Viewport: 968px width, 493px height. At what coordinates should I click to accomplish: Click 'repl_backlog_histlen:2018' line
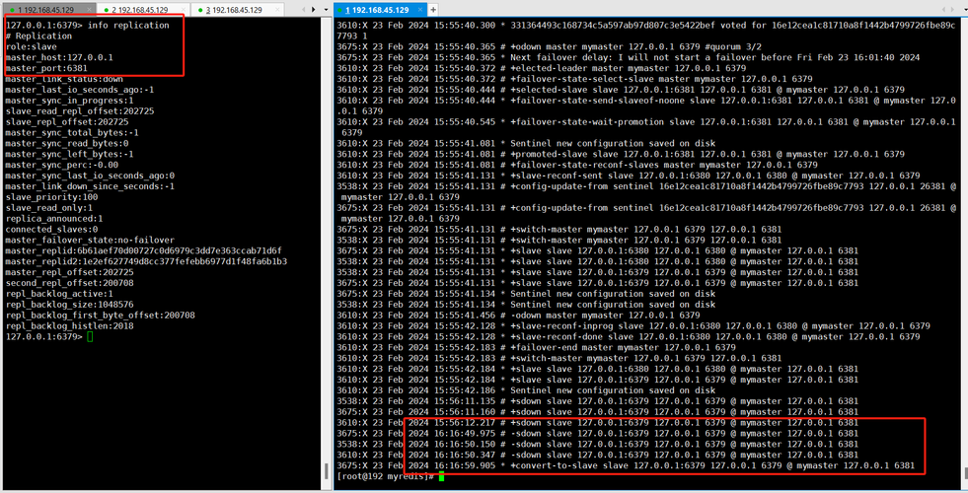70,326
